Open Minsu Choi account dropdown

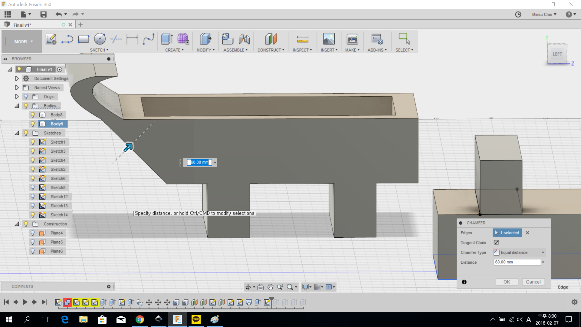[544, 15]
